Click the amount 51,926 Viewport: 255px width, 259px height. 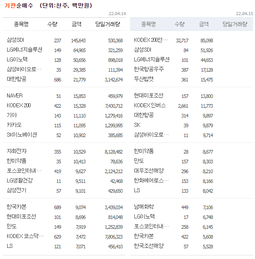[x=206, y=50]
